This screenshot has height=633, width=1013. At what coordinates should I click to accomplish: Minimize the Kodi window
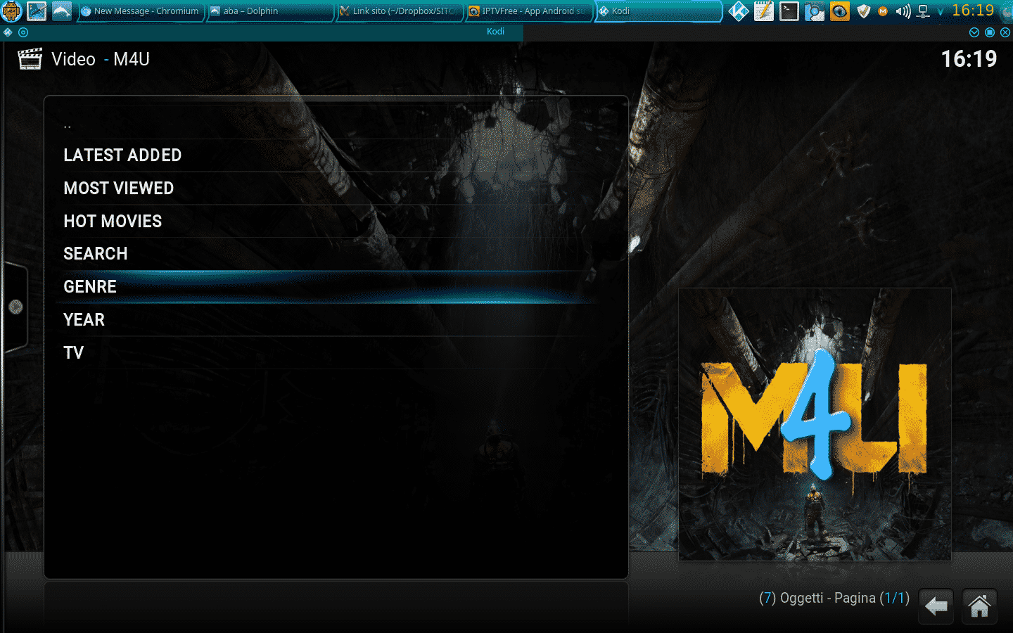[x=974, y=32]
